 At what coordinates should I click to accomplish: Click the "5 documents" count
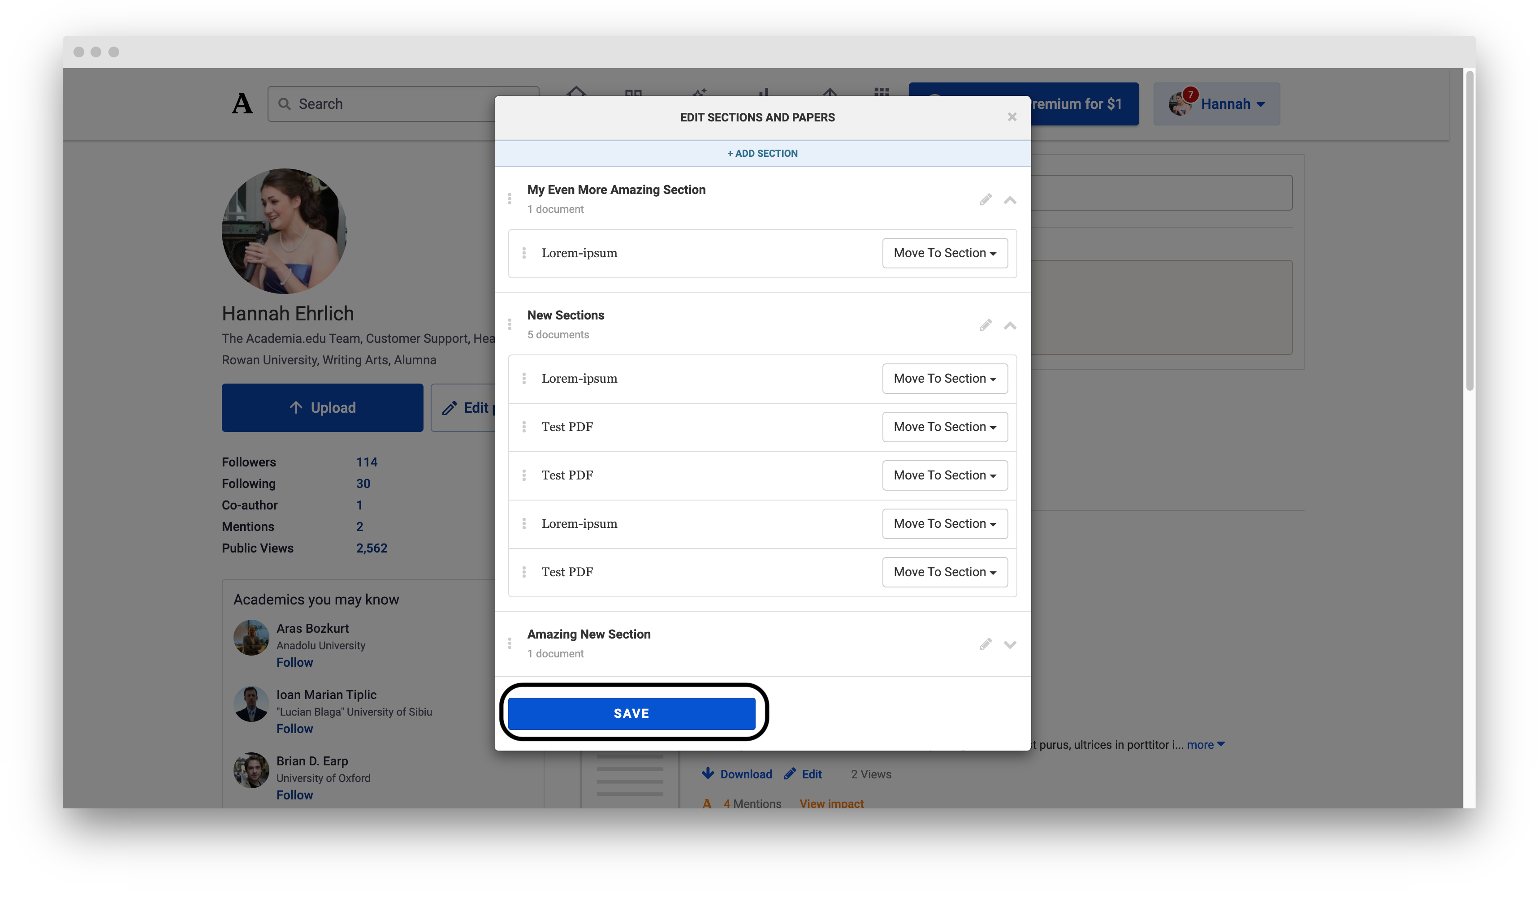(558, 335)
